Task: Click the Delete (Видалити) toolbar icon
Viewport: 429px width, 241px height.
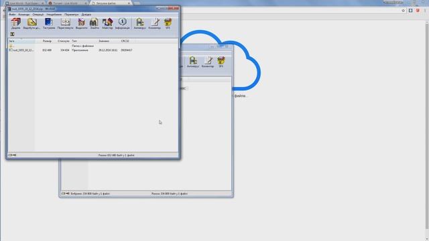Action: pyautogui.click(x=81, y=23)
